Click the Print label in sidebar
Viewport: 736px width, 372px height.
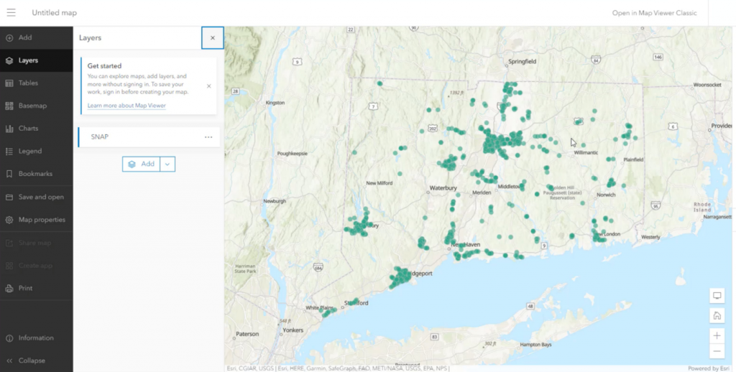coord(25,289)
